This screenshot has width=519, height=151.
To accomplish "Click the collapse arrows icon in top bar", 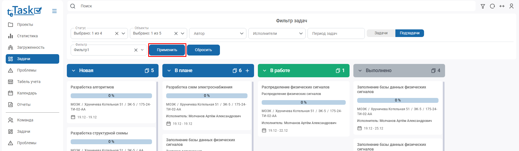I will pos(502,6).
